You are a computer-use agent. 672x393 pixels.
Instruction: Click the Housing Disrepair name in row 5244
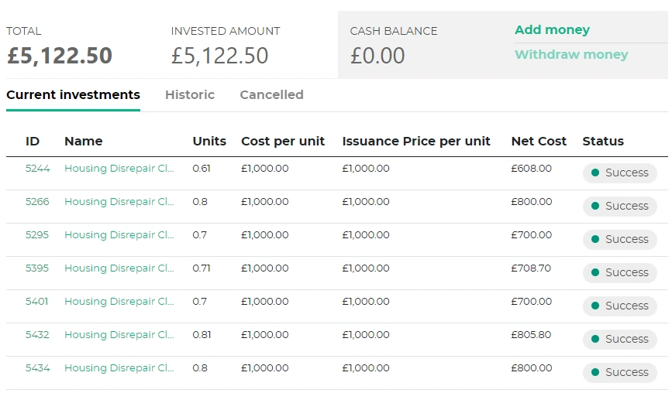pos(119,169)
